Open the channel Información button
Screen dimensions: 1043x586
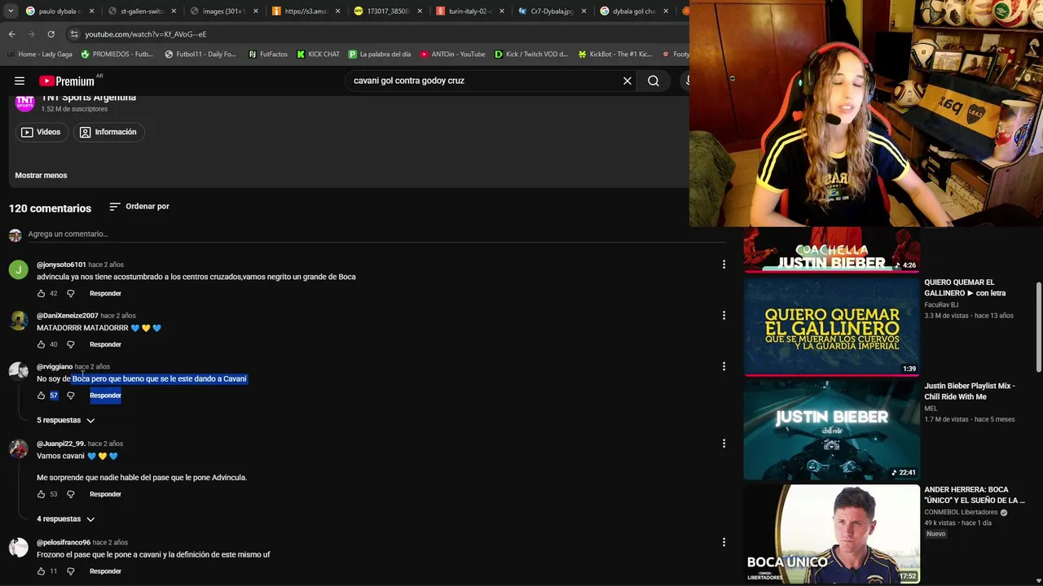point(108,132)
